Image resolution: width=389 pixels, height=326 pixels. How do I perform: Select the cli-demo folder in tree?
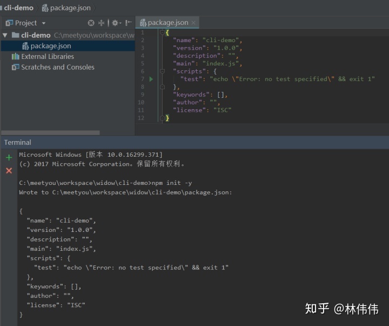(x=36, y=35)
